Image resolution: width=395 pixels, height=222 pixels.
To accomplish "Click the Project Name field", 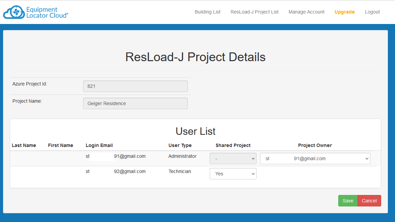I will [x=135, y=103].
